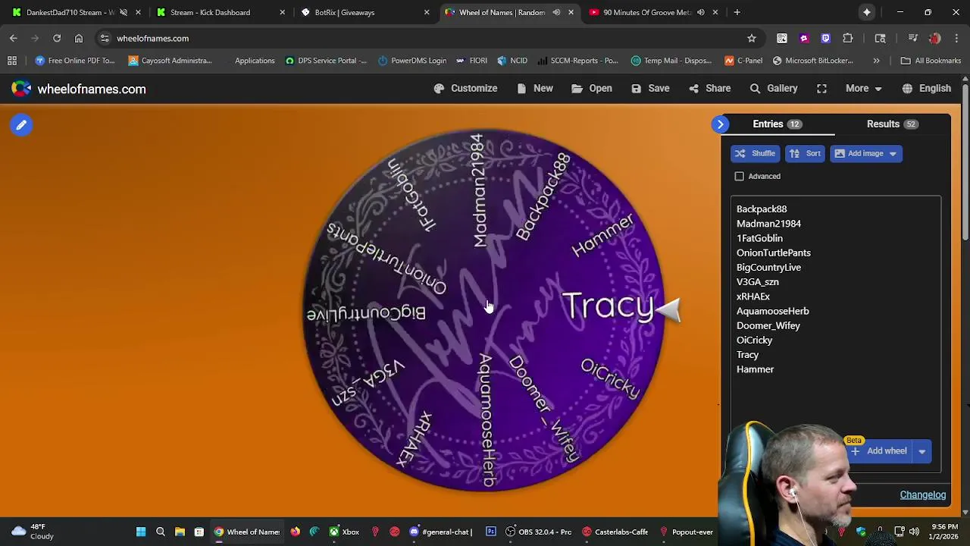Open the QR code extension icon

782,39
